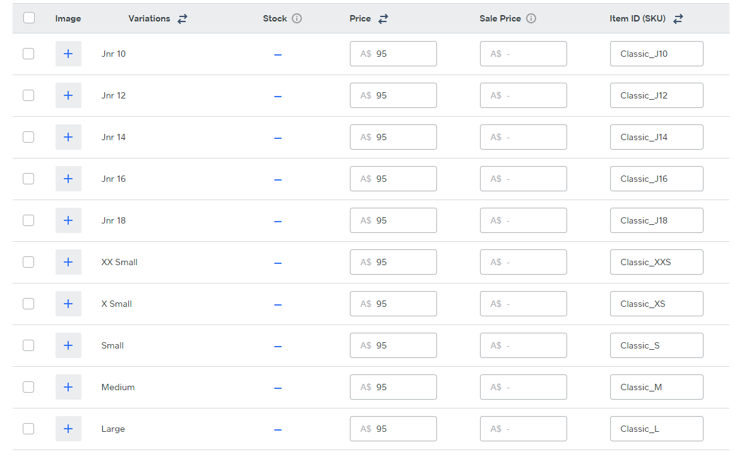Add image for Jnr 14 variation

click(68, 137)
